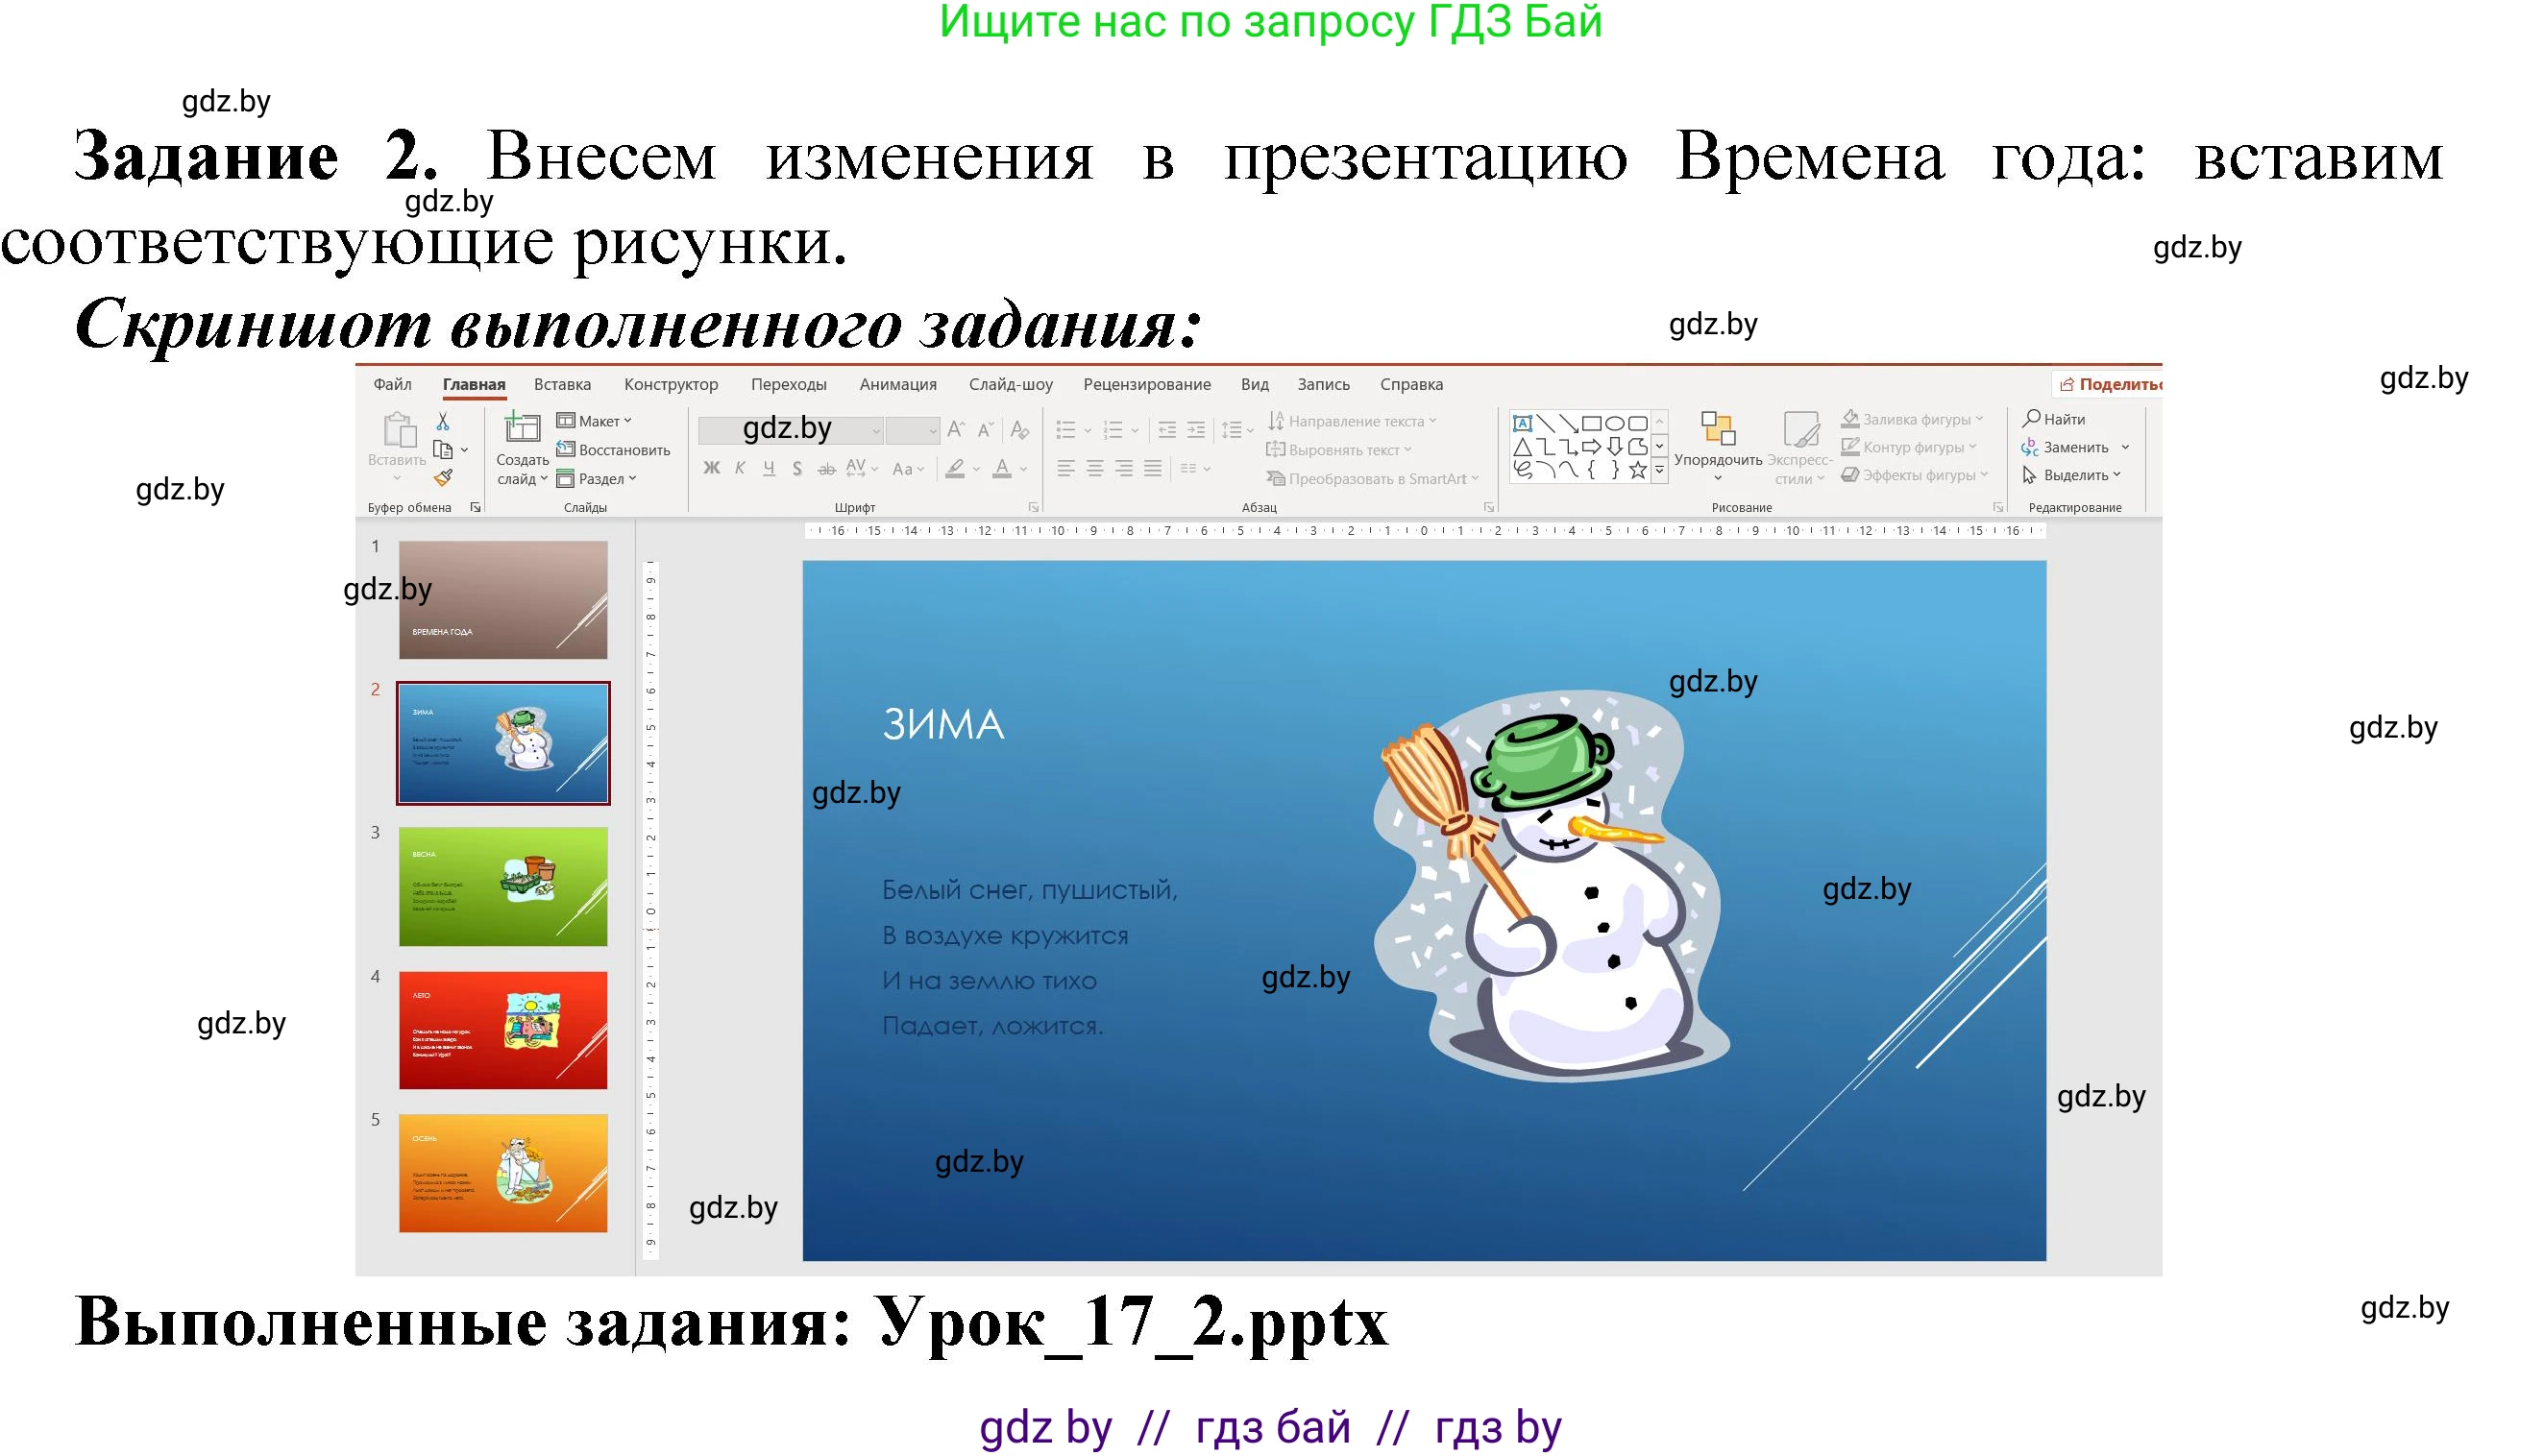Click the Упорядочить arrange icon
The width and height of the screenshot is (2544, 1456).
tap(1718, 428)
